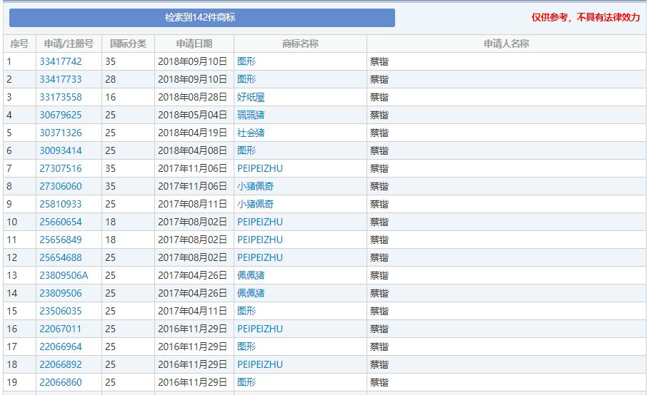Open registration number 25654688
This screenshot has width=648, height=395.
(60, 257)
